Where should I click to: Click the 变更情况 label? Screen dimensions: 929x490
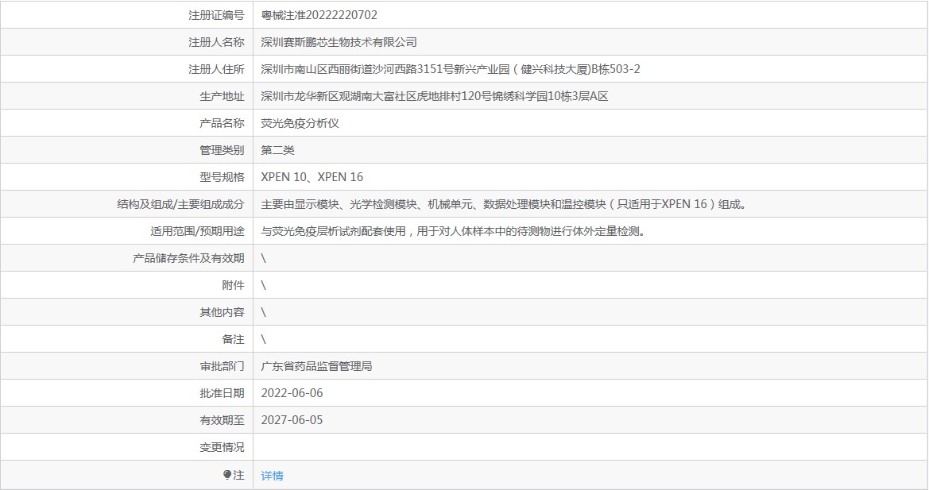pyautogui.click(x=222, y=447)
